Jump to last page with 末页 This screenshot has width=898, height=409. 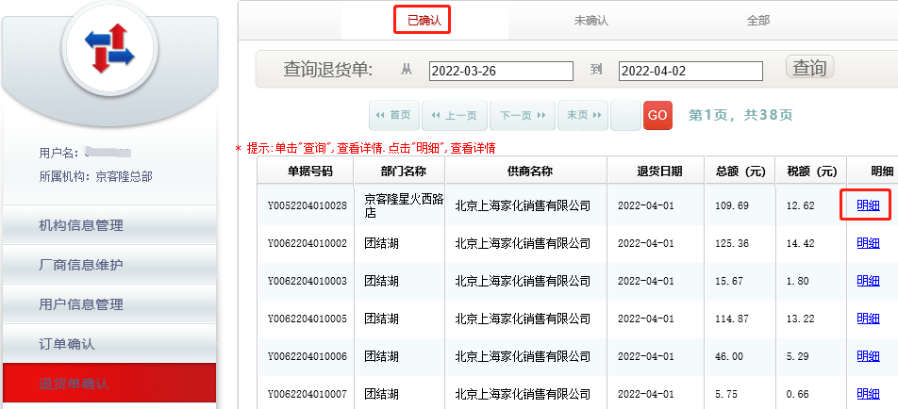pyautogui.click(x=582, y=115)
